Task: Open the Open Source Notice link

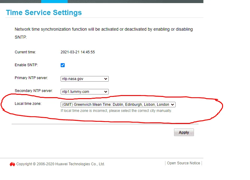Action: click(183, 163)
